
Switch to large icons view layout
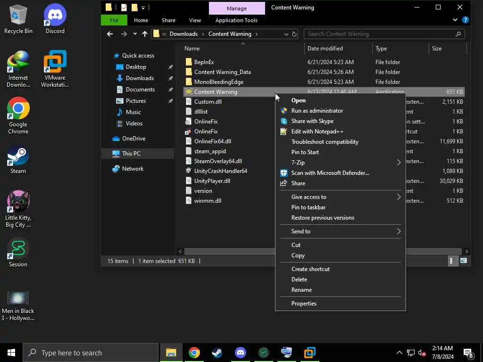click(x=464, y=261)
